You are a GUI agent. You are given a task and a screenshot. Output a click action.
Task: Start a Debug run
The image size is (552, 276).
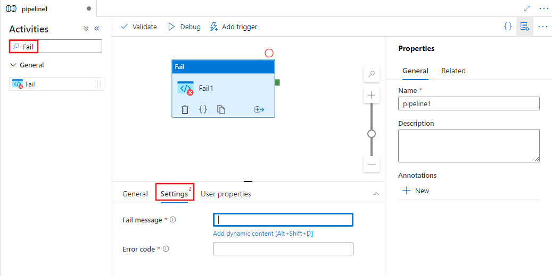(184, 27)
